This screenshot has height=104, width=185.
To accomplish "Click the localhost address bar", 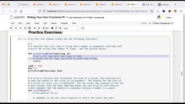I will coord(98,11).
